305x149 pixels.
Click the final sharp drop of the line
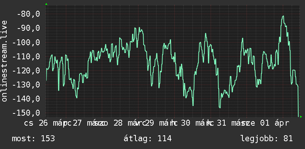(298, 101)
